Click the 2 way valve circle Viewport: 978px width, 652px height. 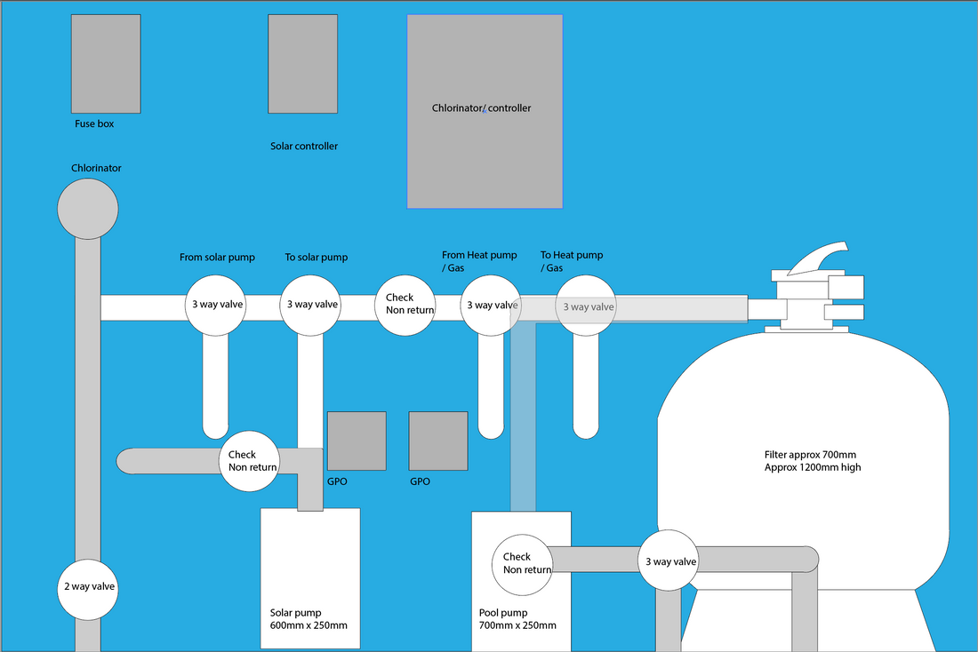[x=88, y=587]
